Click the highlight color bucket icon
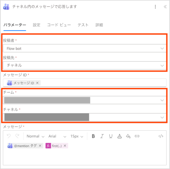Viewport: 170px width, 169px height. [128, 136]
